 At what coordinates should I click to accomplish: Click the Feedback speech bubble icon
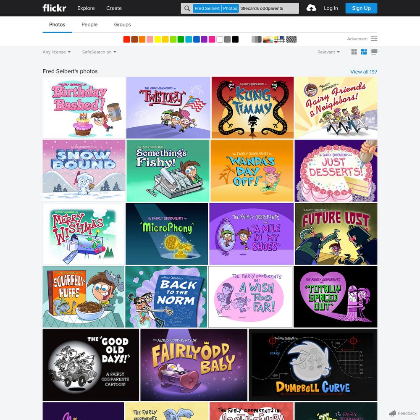392,413
